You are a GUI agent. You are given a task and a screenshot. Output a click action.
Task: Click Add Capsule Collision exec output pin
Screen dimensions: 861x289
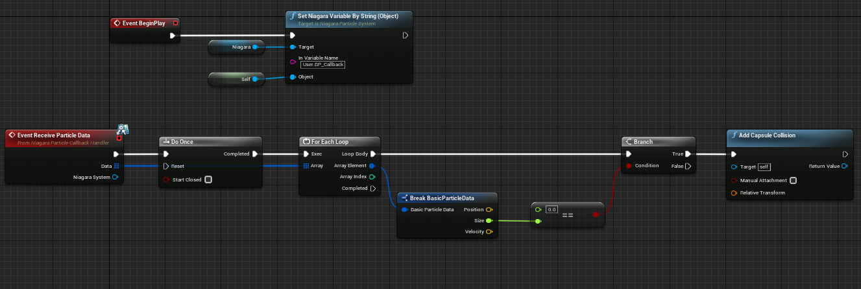845,154
